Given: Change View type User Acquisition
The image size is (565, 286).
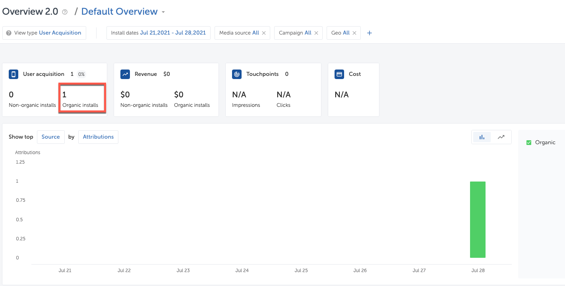Looking at the screenshot, I should coord(44,33).
